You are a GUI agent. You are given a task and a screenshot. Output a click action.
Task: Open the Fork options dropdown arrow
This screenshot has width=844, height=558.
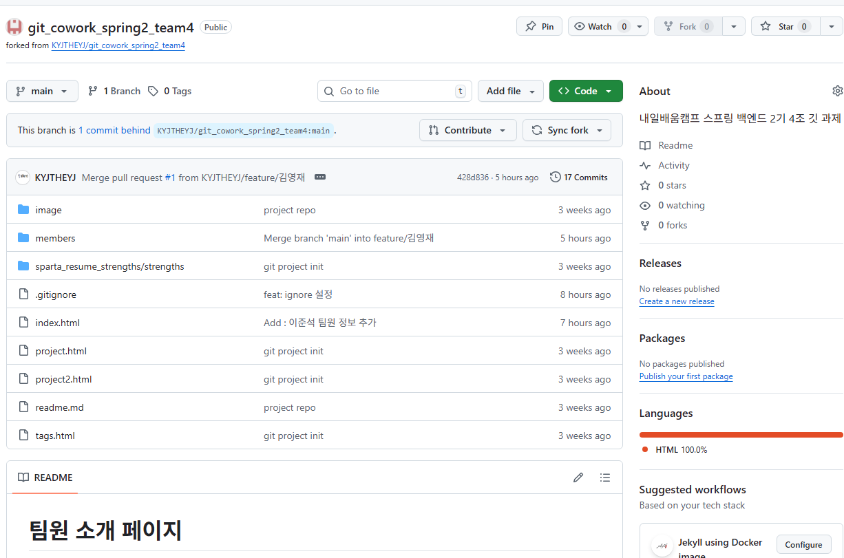(x=733, y=26)
